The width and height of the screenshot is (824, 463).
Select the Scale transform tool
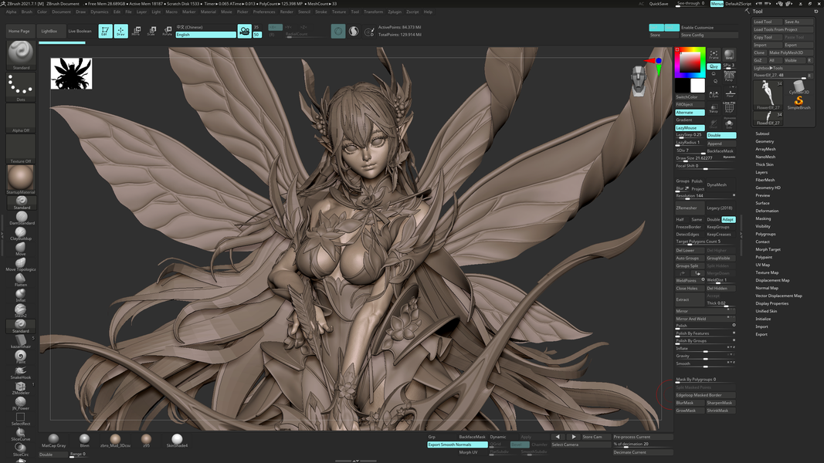click(x=151, y=31)
